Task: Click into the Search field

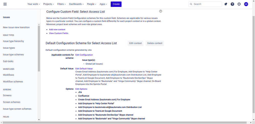Action: tap(205, 4)
